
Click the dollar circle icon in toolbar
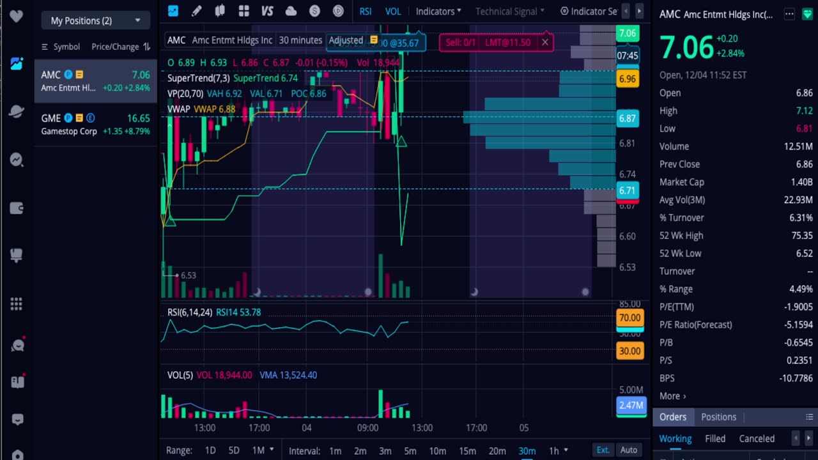(314, 11)
